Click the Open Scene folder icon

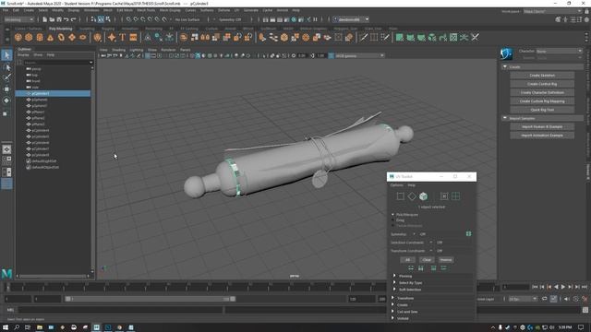[52, 19]
